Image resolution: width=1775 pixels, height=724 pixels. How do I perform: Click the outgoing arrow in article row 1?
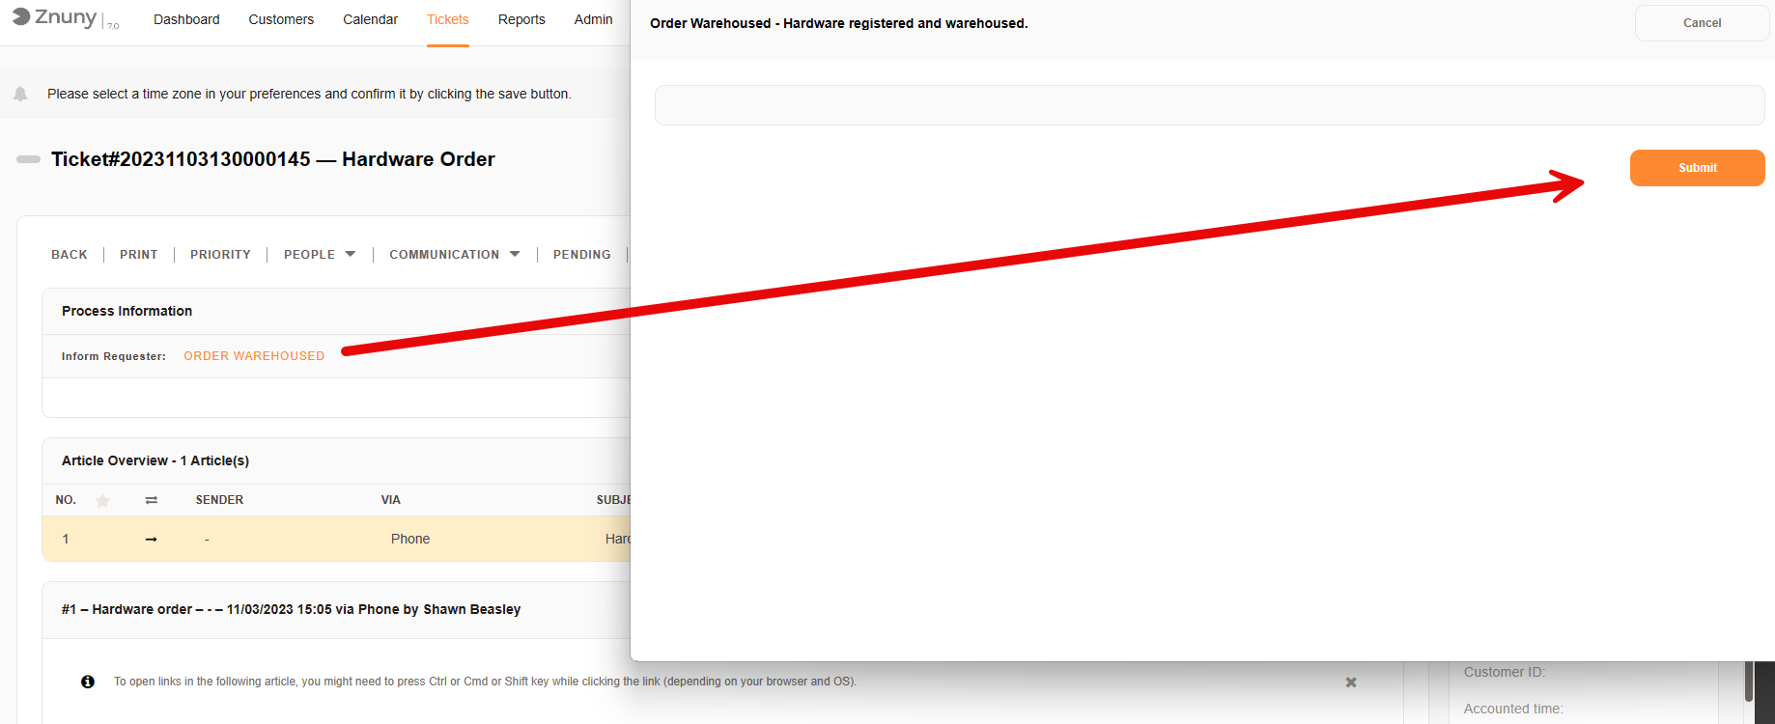click(x=152, y=540)
